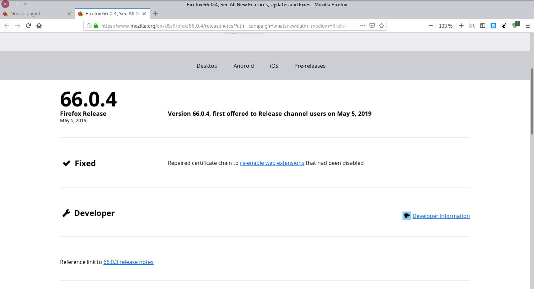Click the Firefox Release label
The width and height of the screenshot is (534, 289).
83,113
